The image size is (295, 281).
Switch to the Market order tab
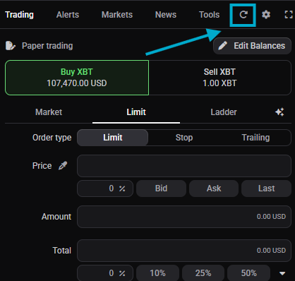coord(49,112)
